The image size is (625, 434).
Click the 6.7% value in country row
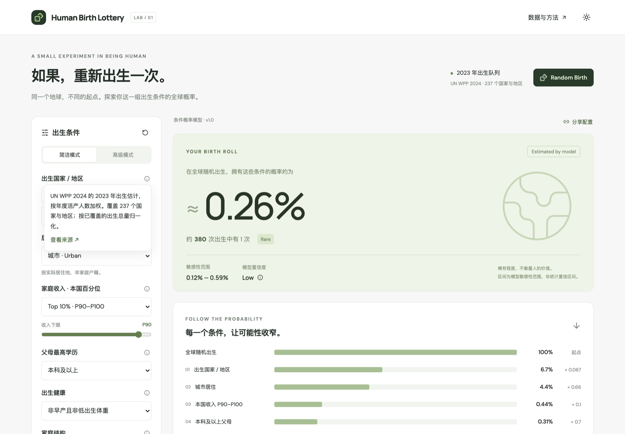pyautogui.click(x=546, y=370)
